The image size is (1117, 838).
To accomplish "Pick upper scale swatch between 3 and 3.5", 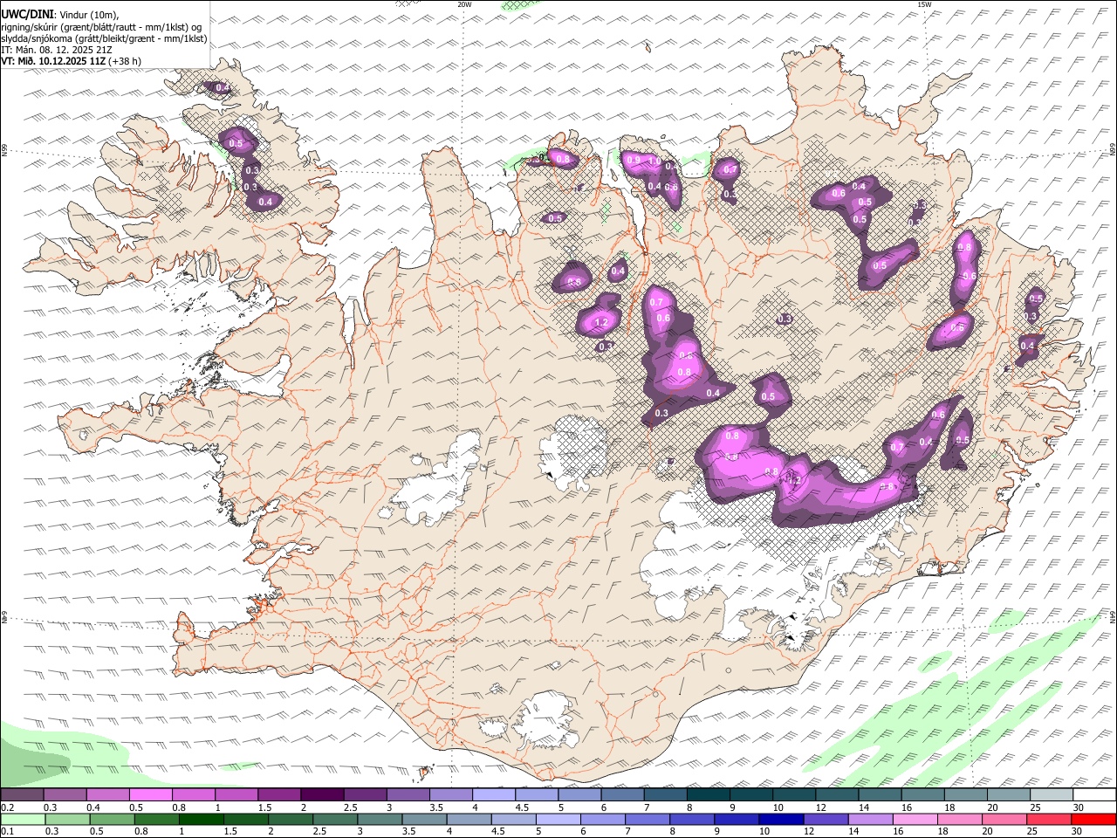I will (407, 794).
